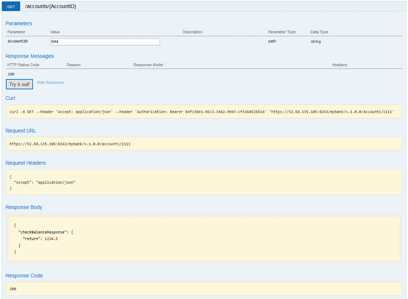Click the Value column header
Viewport: 408px width, 299px height.
[x=55, y=32]
